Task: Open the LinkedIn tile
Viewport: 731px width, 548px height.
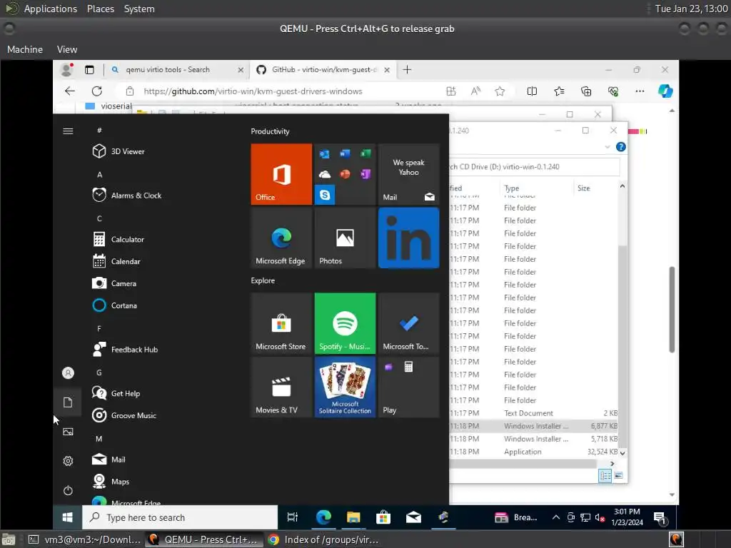Action: [409, 238]
